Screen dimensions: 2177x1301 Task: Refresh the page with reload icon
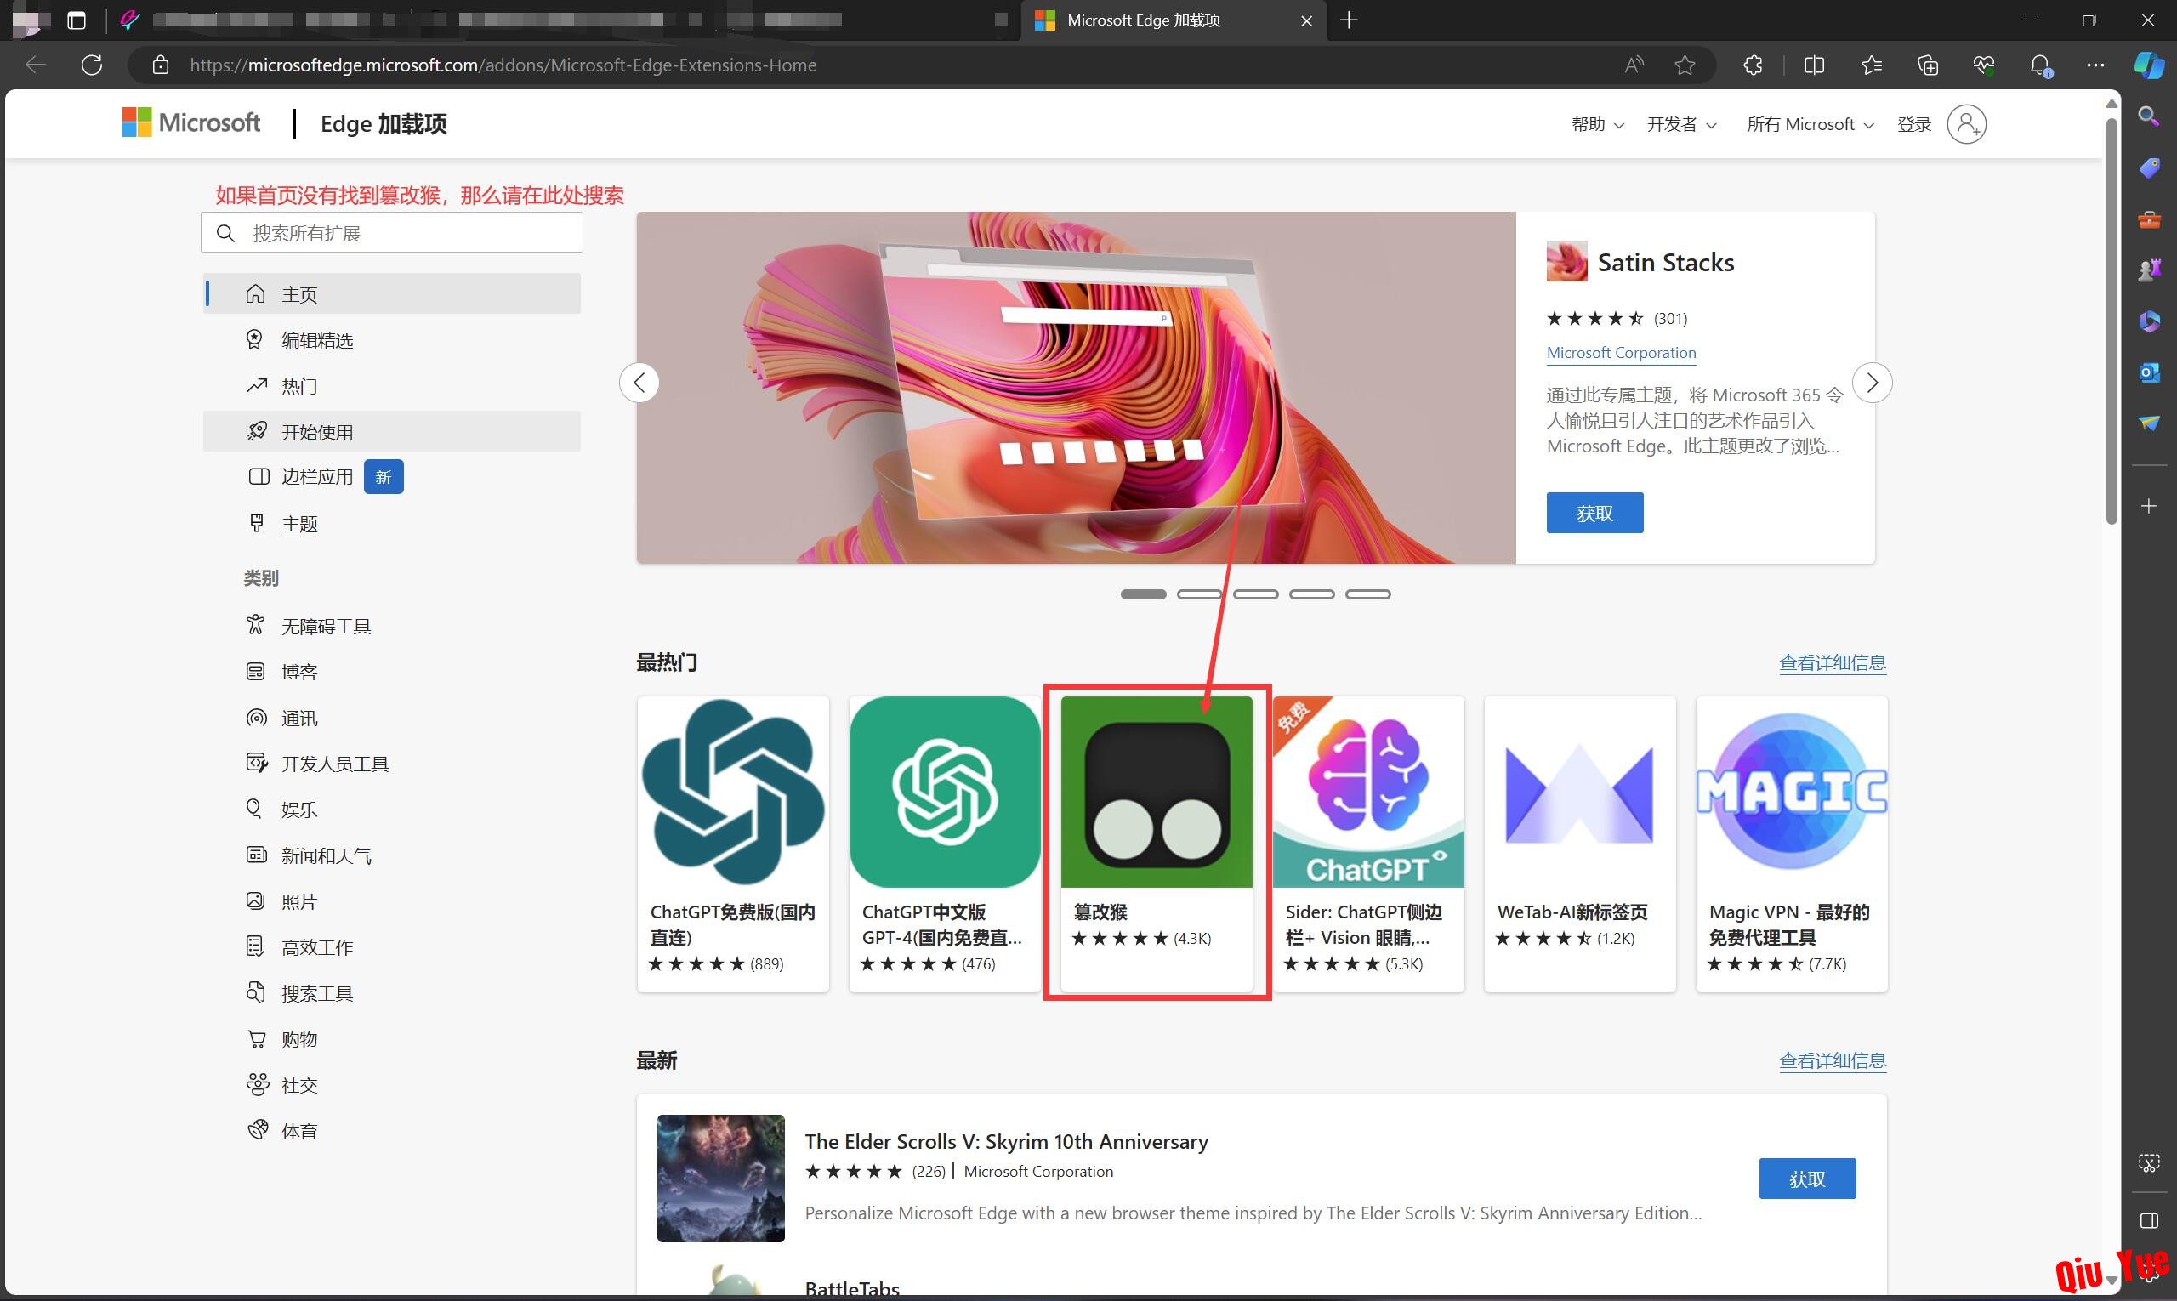(92, 65)
